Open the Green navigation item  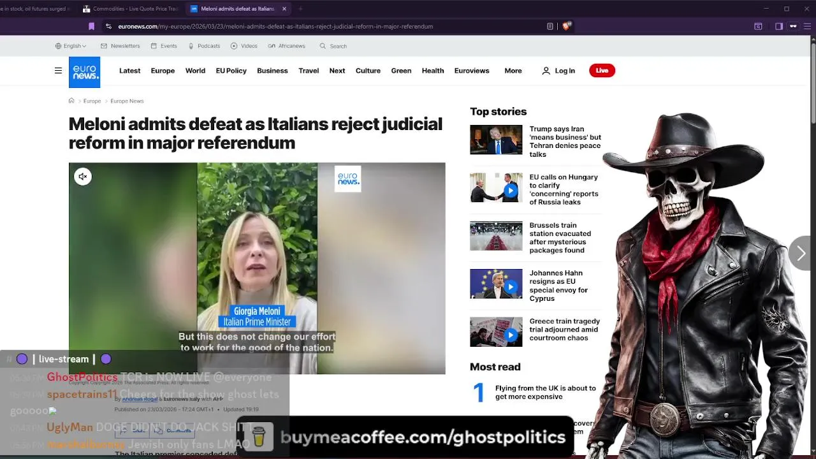click(401, 71)
